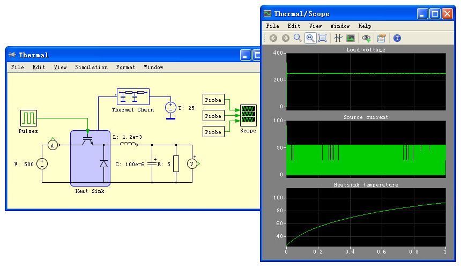Screen dimensions: 461x268
Task: Select the constant temperature source symbol
Action: point(170,108)
